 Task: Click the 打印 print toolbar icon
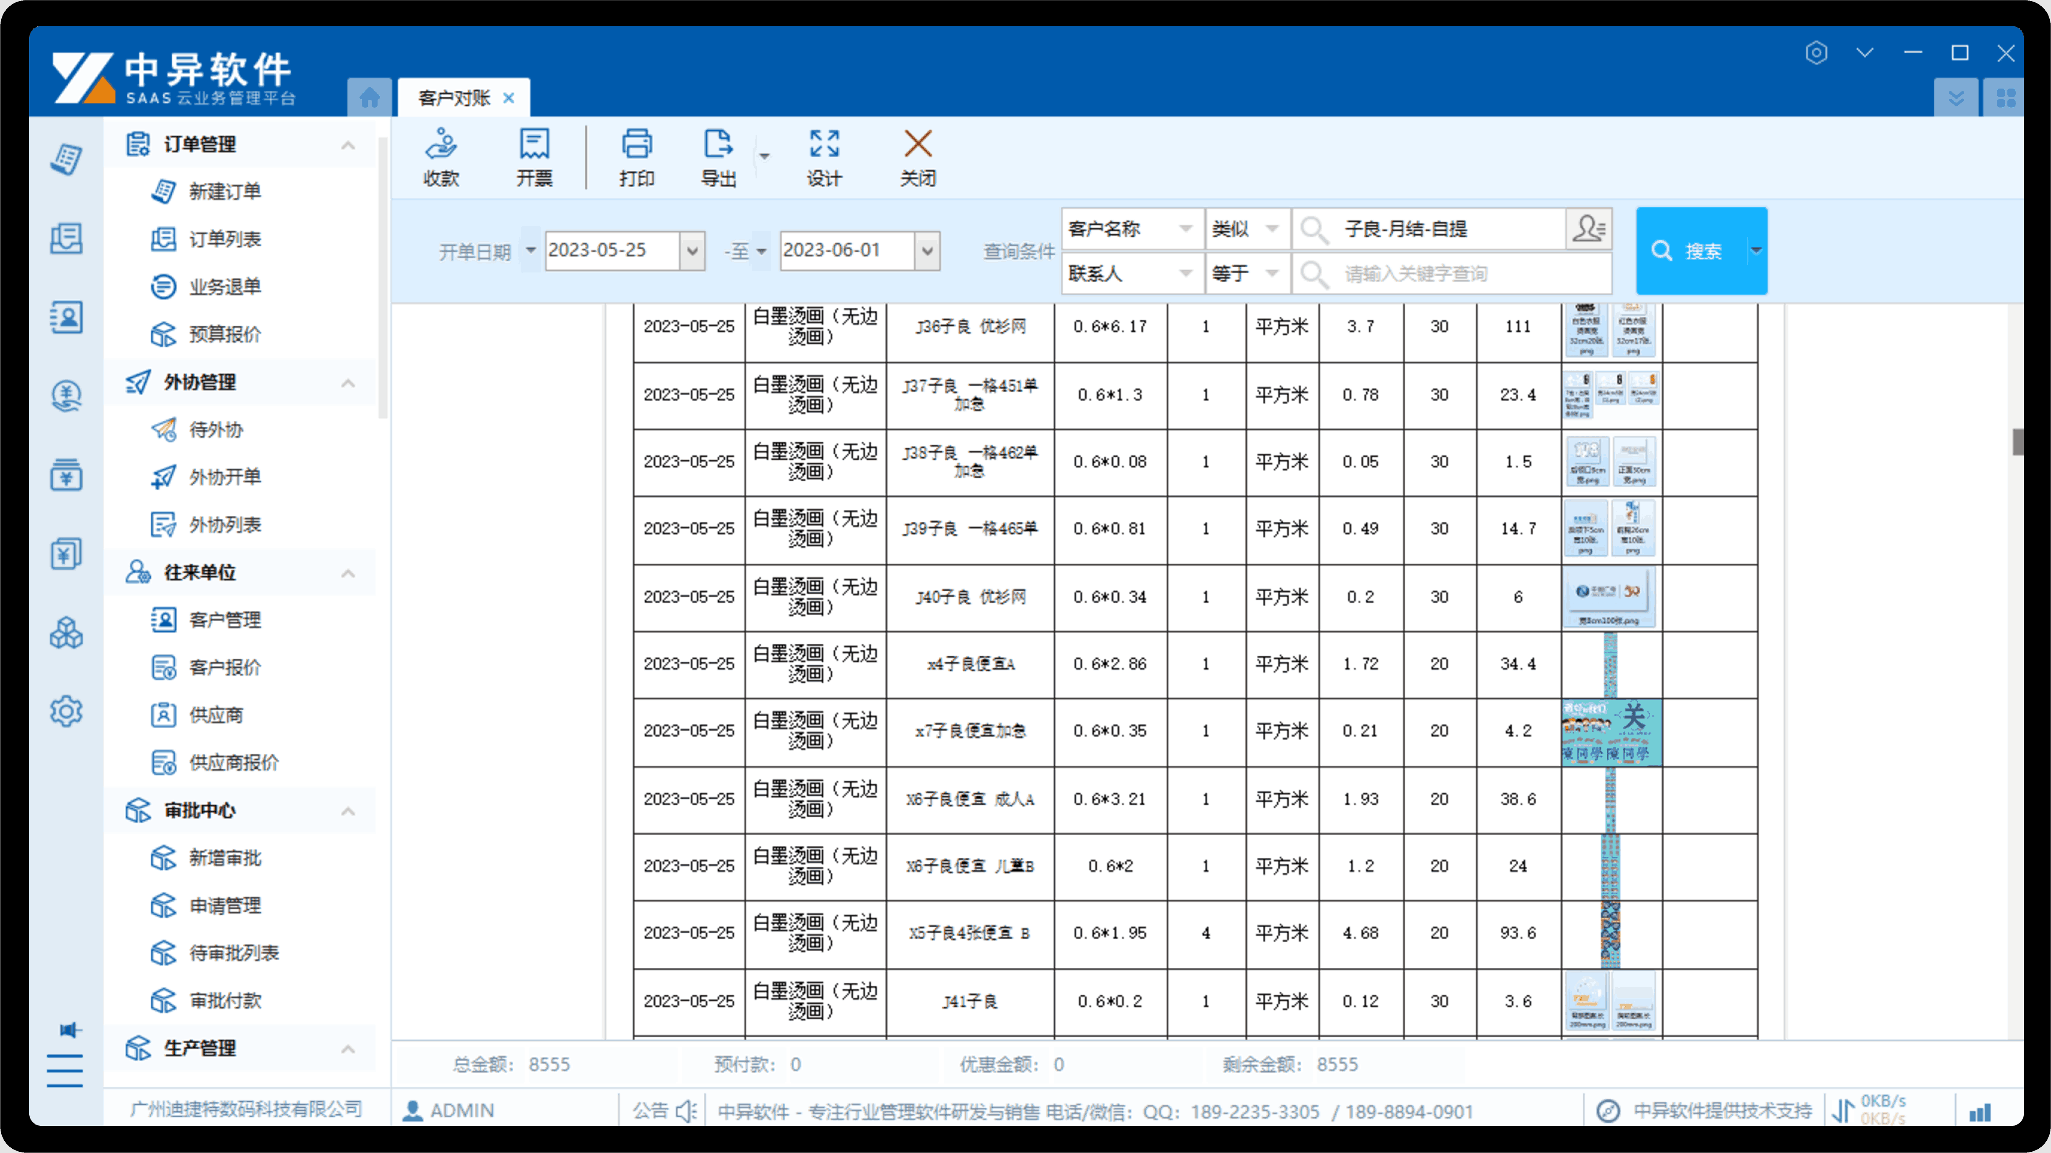pyautogui.click(x=636, y=157)
